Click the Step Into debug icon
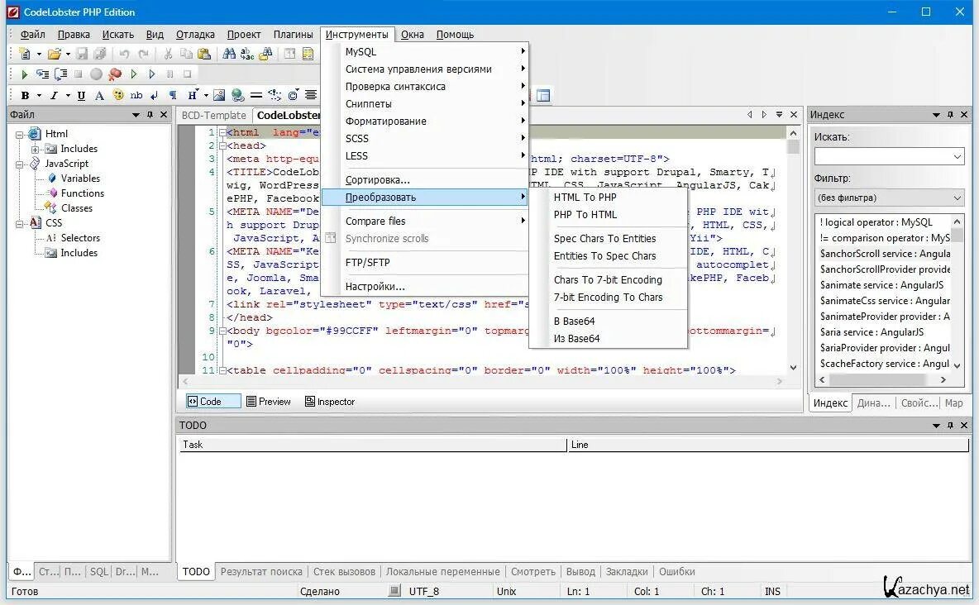 point(42,74)
